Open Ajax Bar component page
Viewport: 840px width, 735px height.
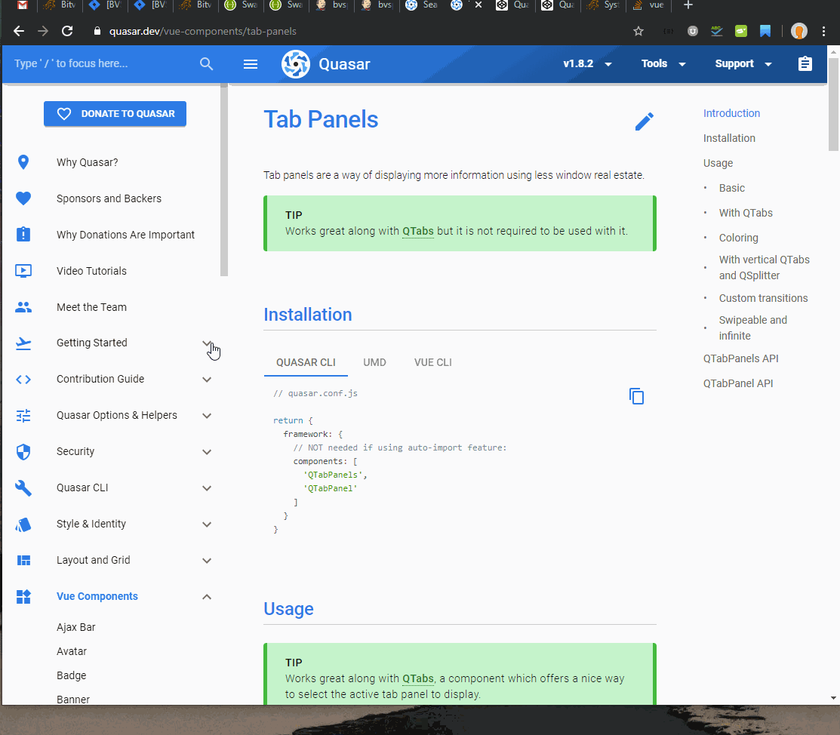click(x=76, y=627)
